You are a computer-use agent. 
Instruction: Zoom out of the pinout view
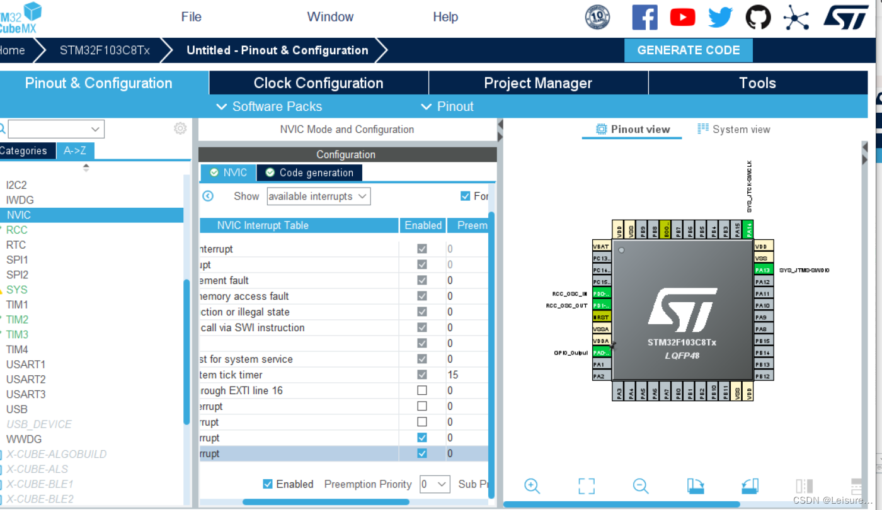[x=641, y=485]
